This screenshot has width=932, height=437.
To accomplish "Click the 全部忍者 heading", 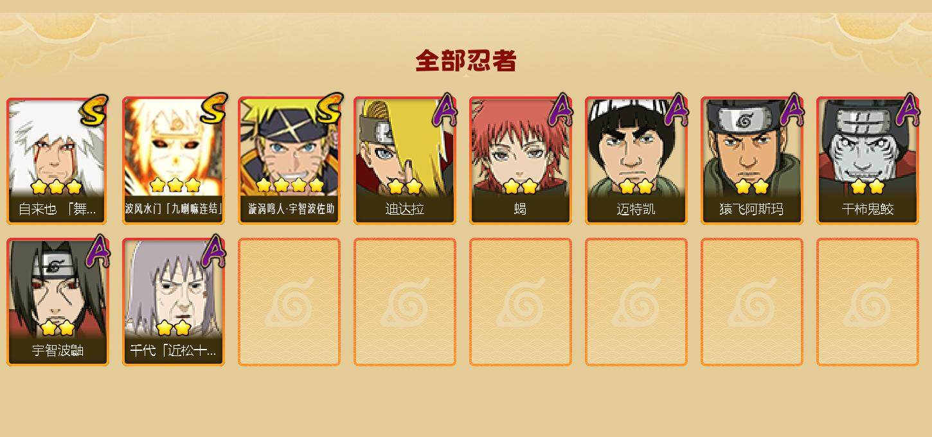I will tap(466, 60).
